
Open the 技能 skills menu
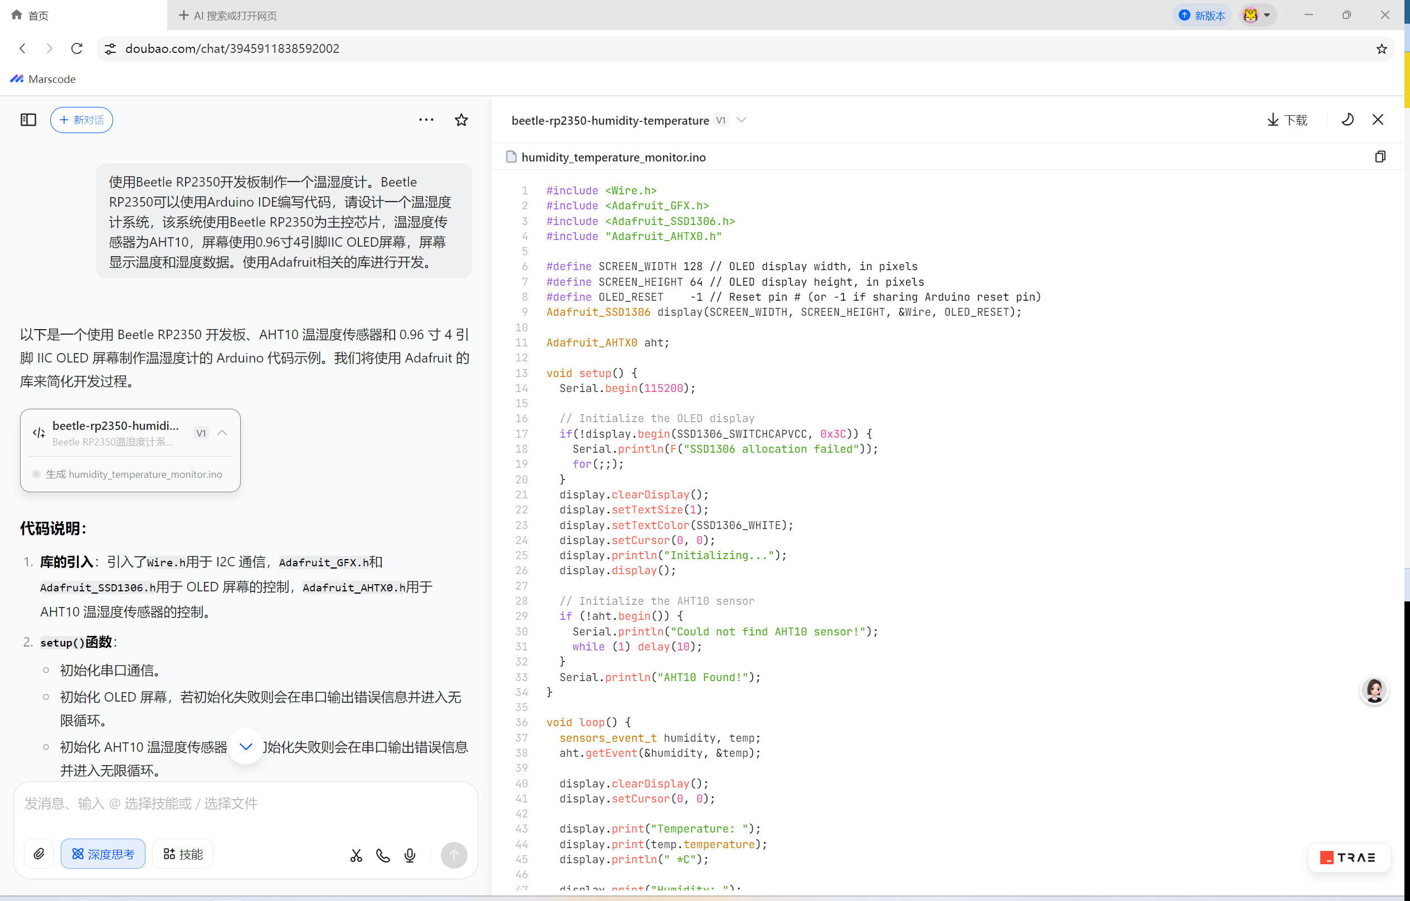[x=183, y=854]
